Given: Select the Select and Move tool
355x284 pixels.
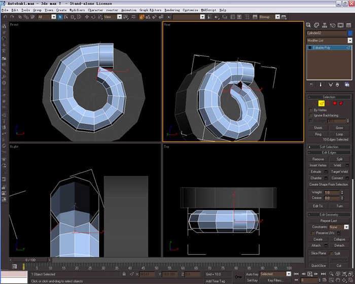Looking at the screenshot, I should (87, 17).
